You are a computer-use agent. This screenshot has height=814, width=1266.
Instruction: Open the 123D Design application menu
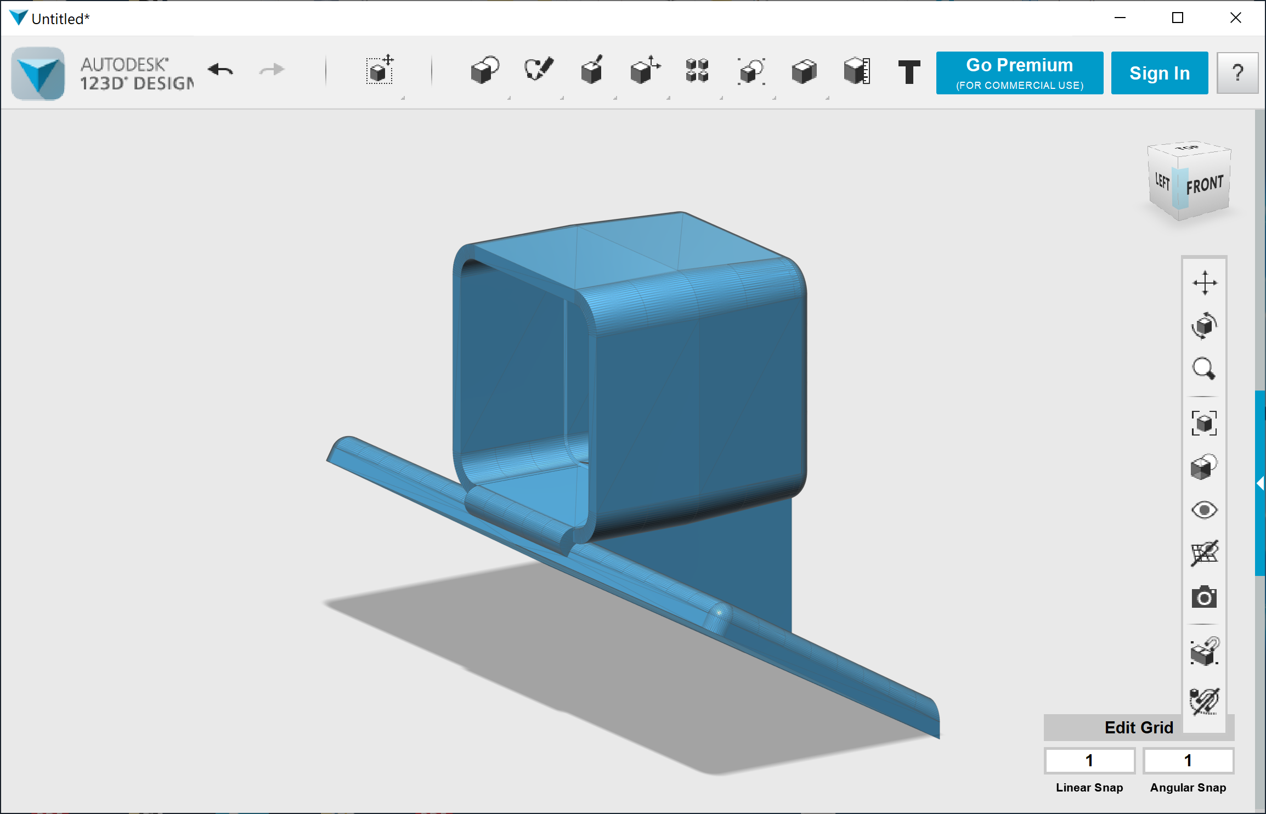pos(38,74)
